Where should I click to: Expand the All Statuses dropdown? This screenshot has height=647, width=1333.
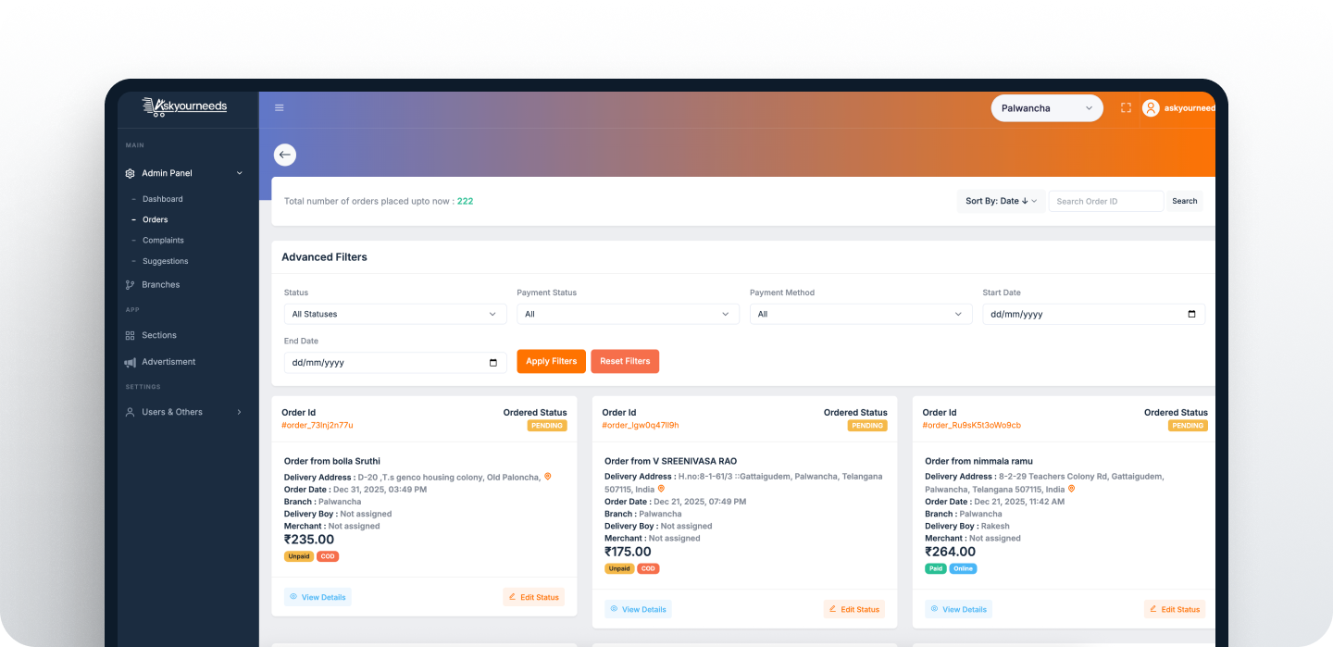point(394,315)
